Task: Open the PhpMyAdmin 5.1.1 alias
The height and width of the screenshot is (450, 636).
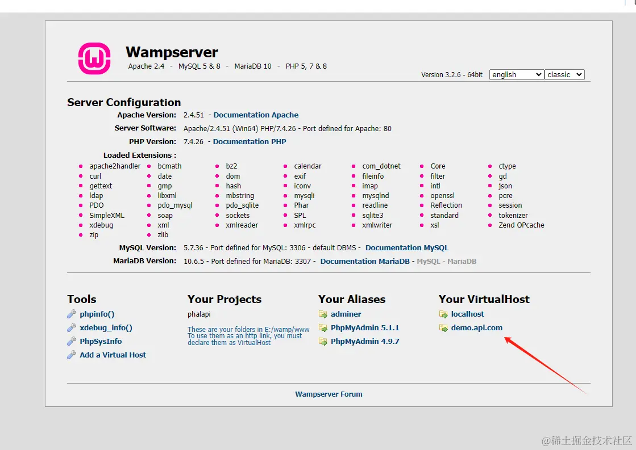Action: pos(365,327)
